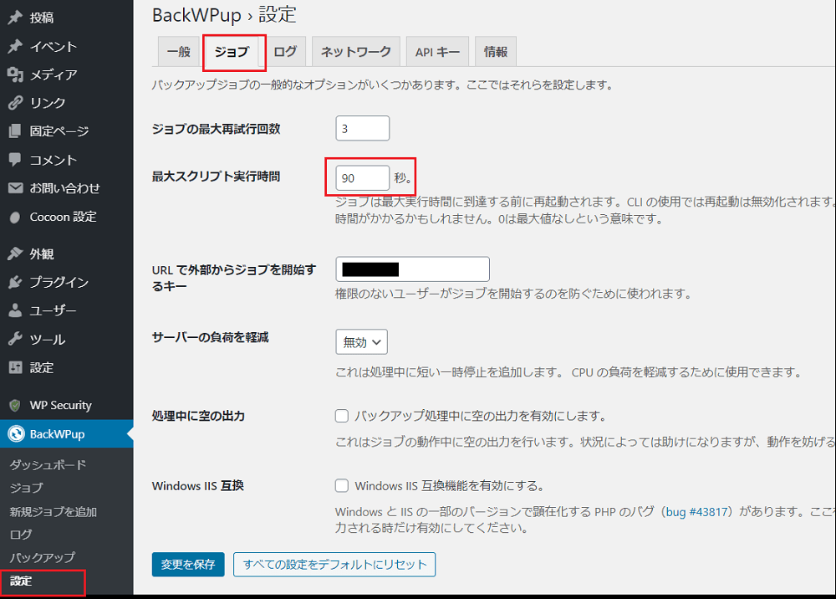Click the 最大スクリプト実行時間 input field
Image resolution: width=836 pixels, height=599 pixels.
pos(363,178)
